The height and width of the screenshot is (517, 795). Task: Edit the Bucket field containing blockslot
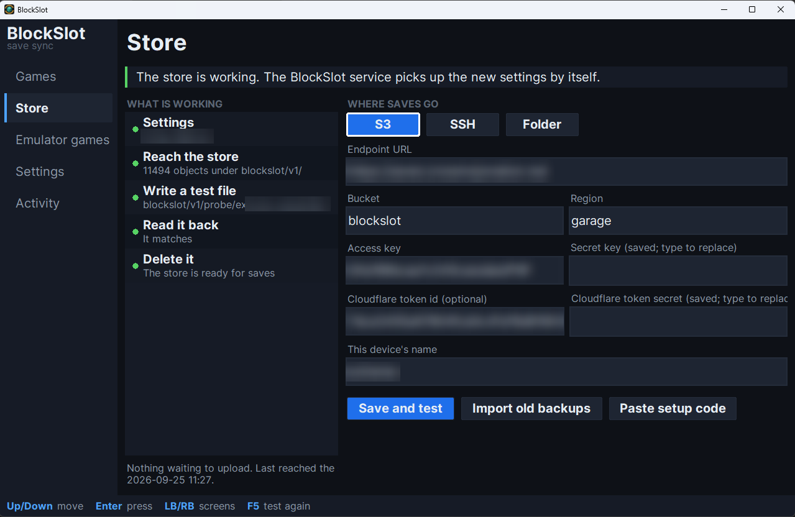tap(454, 221)
